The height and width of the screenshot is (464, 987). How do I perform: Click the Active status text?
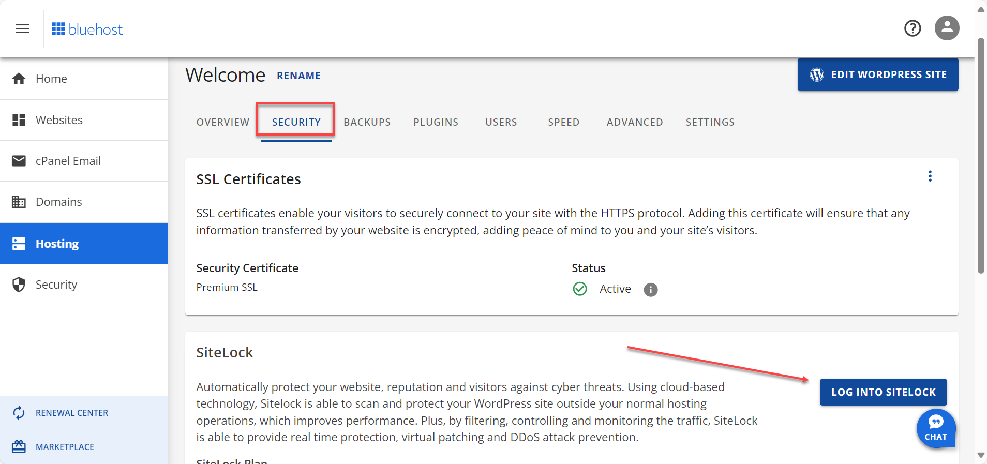[615, 289]
